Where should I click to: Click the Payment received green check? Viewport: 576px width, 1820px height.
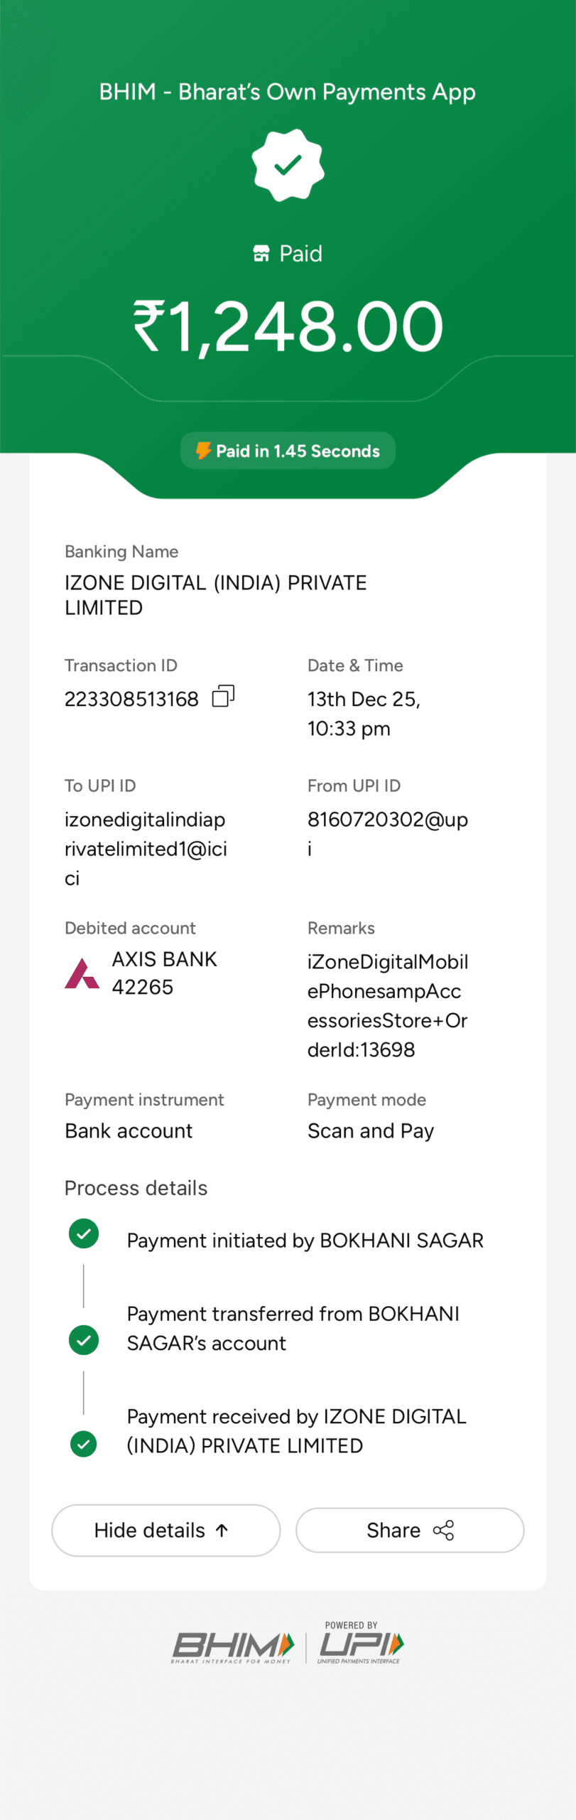84,1444
